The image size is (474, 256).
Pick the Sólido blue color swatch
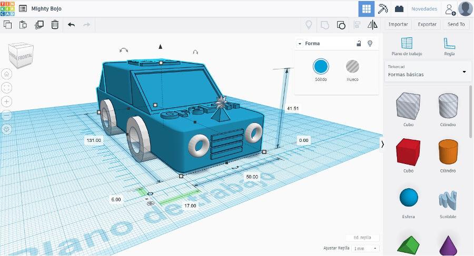321,66
